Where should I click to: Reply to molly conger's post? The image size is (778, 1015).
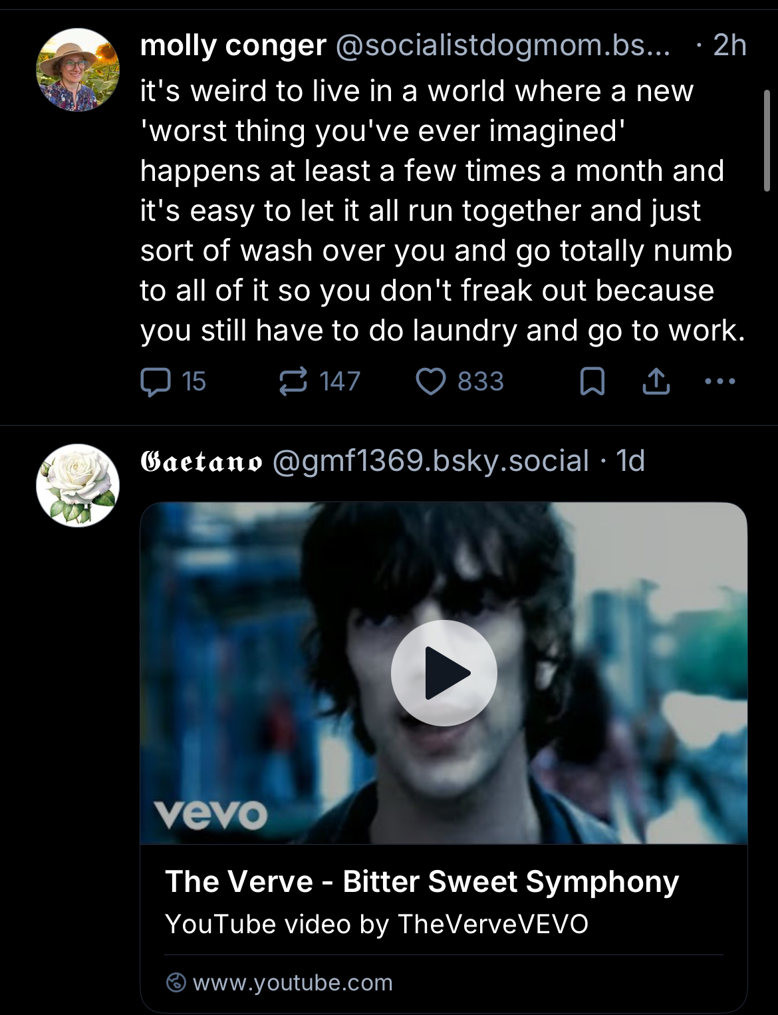pos(156,382)
